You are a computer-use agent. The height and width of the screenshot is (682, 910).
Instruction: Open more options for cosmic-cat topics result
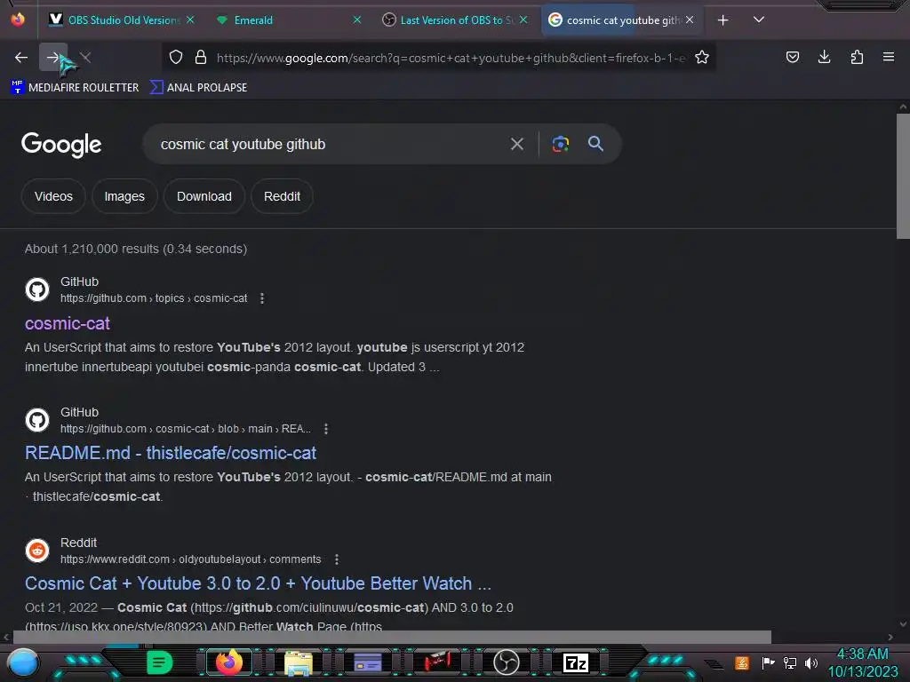pos(262,298)
